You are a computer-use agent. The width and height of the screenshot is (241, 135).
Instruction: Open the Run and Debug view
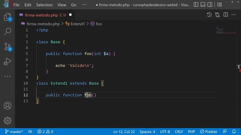tap(8, 61)
